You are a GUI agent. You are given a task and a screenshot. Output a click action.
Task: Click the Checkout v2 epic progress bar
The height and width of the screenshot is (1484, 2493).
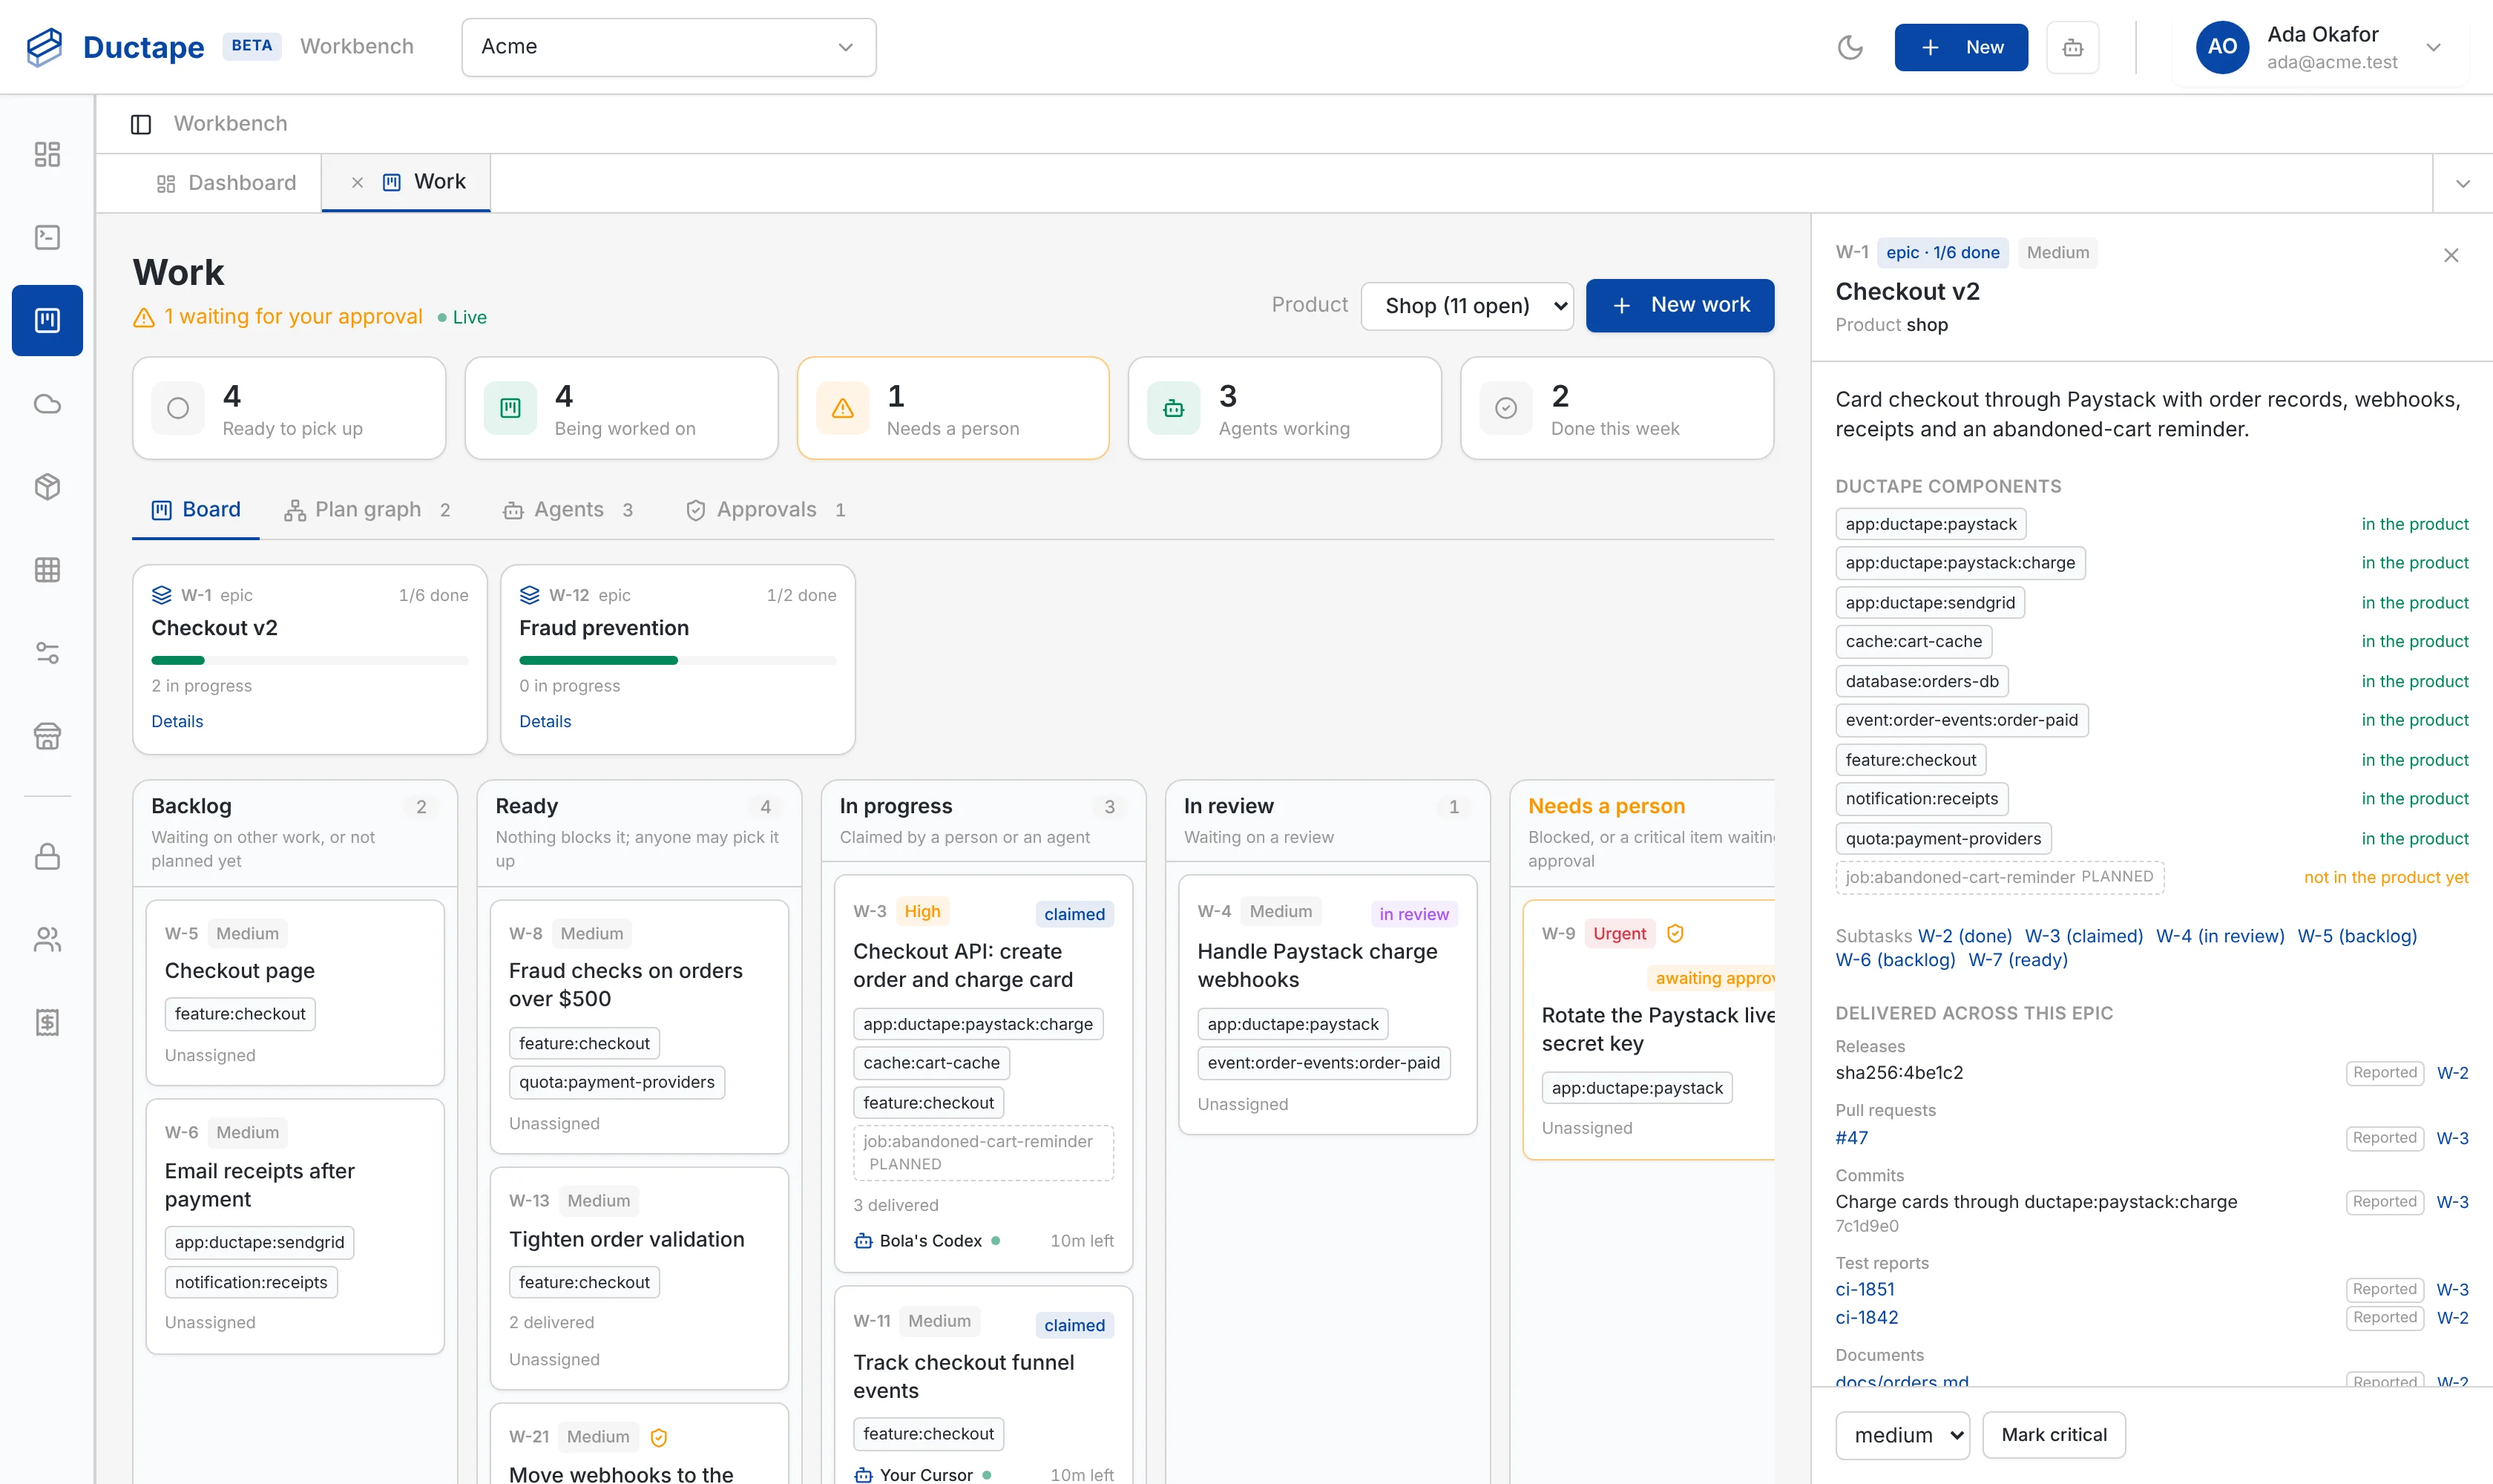pyautogui.click(x=310, y=661)
